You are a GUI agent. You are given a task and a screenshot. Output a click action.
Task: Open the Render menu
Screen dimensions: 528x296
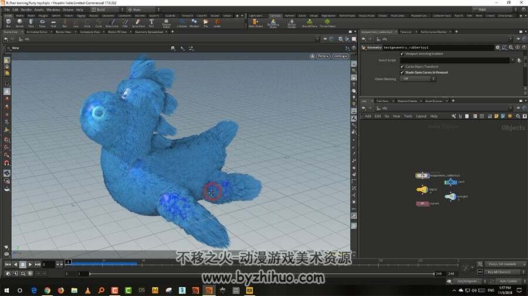click(x=26, y=10)
